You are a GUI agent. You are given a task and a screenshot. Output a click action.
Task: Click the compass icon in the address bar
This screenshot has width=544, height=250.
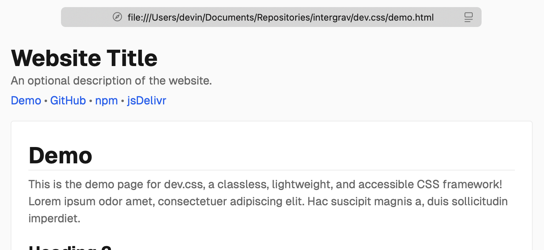(117, 17)
